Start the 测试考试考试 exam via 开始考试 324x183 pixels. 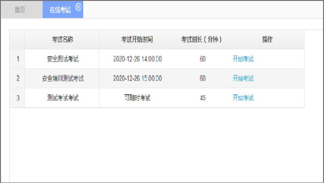(243, 98)
